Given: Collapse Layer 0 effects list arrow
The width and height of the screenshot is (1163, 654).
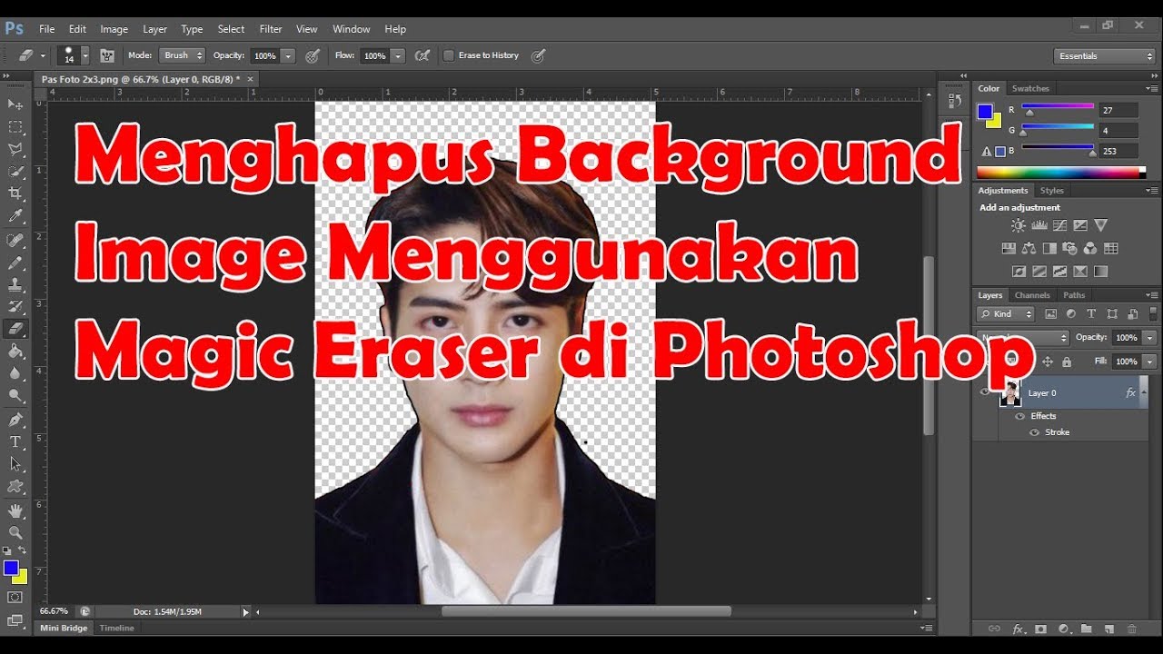Looking at the screenshot, I should tap(1143, 391).
